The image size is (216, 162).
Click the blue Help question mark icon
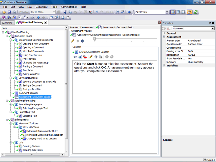click(x=129, y=12)
